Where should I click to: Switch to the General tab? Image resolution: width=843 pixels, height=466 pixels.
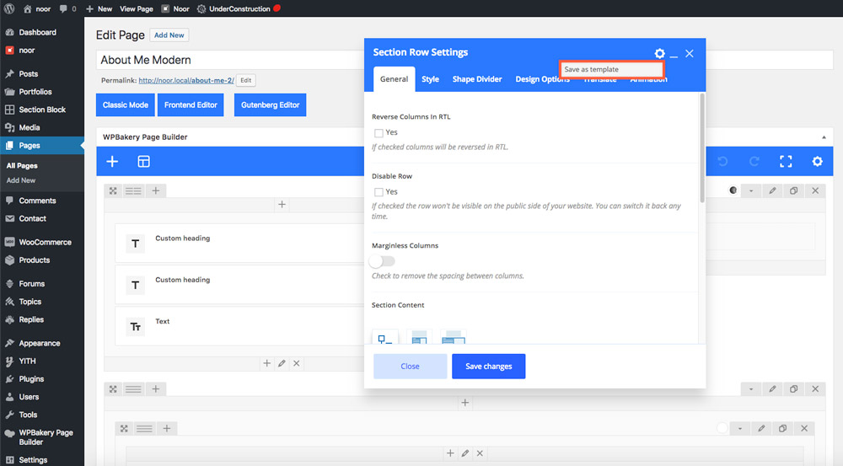pos(394,79)
